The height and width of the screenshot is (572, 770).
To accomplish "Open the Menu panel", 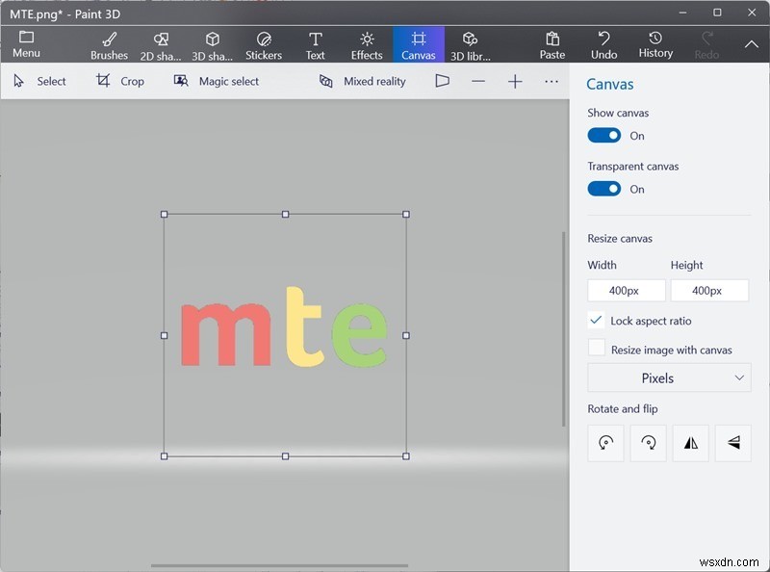I will [26, 43].
